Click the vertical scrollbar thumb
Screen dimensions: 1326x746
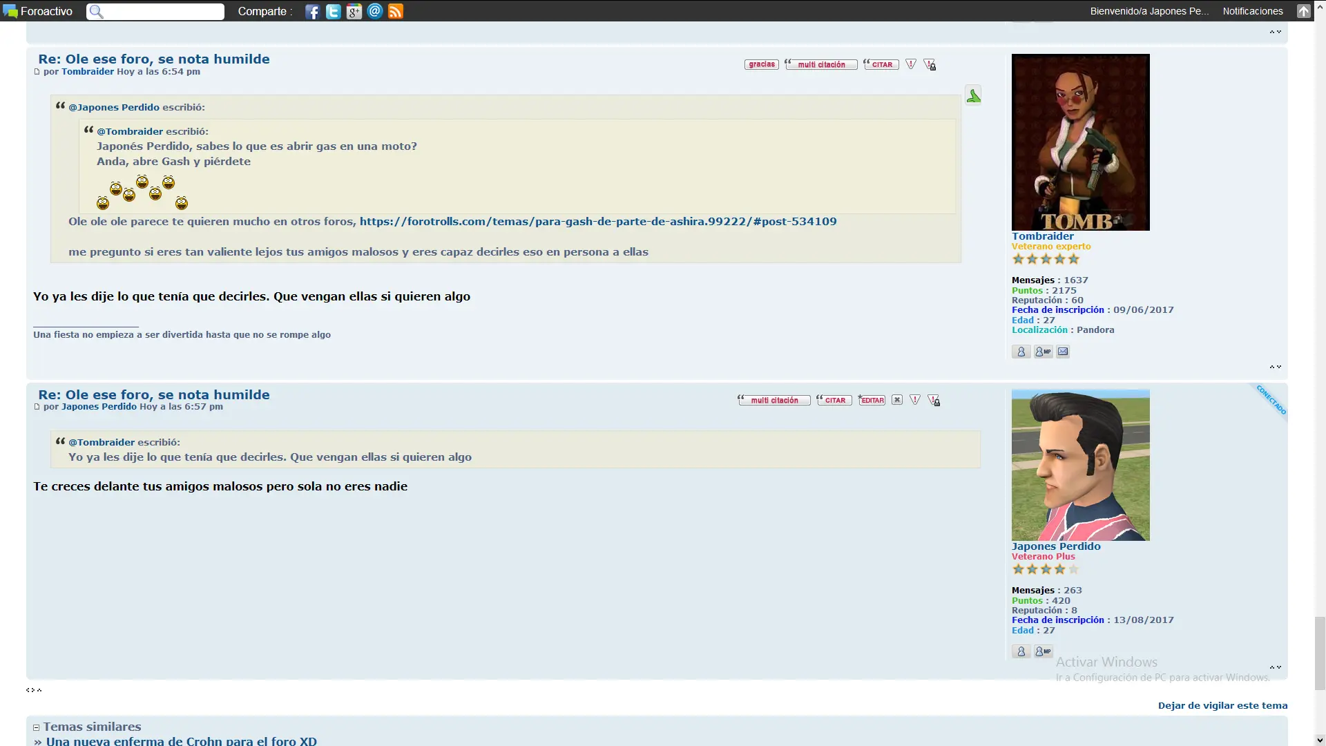pos(1320,653)
